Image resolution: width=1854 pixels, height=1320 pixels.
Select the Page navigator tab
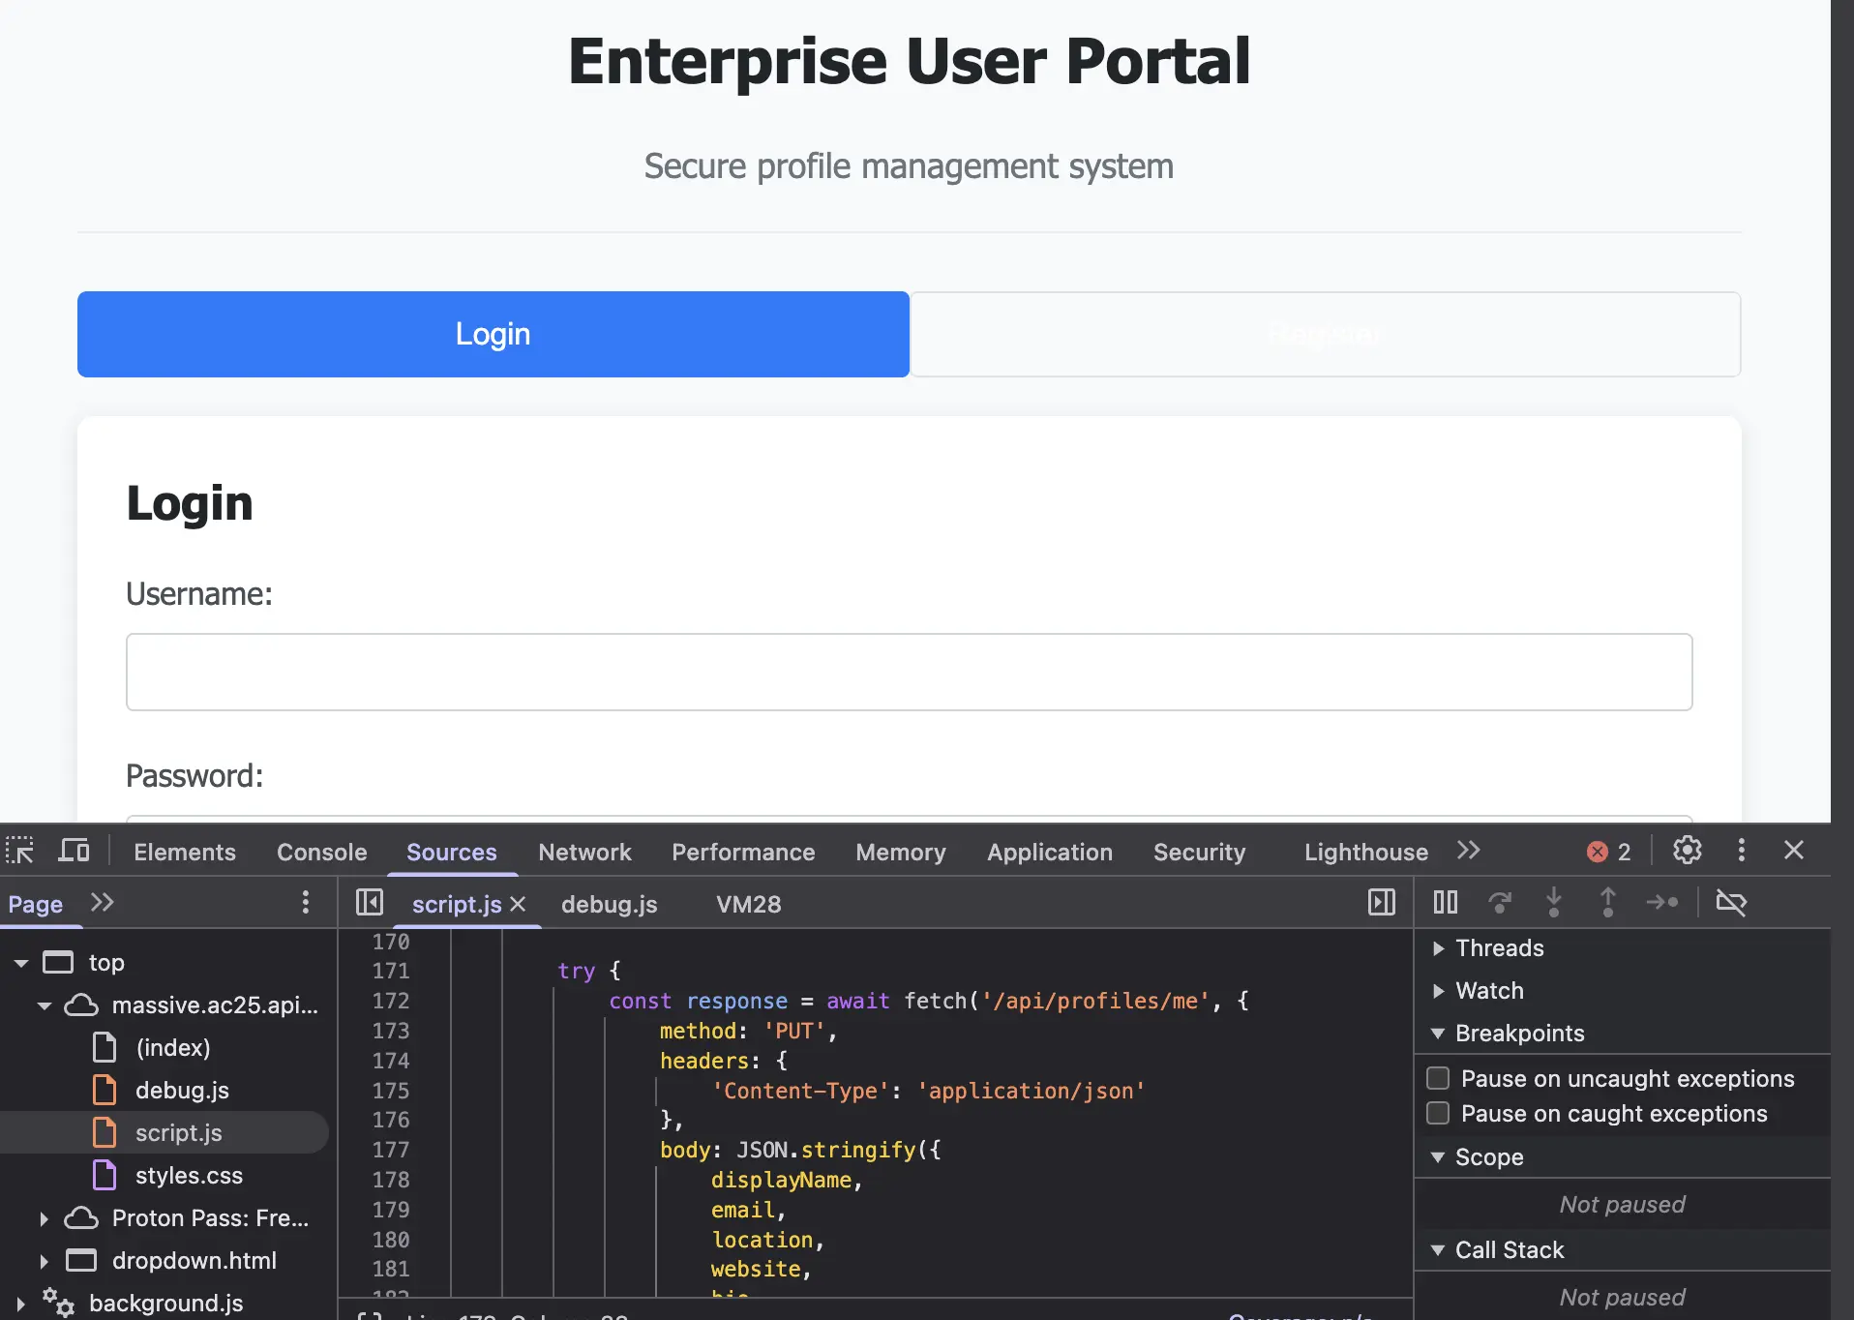click(36, 904)
